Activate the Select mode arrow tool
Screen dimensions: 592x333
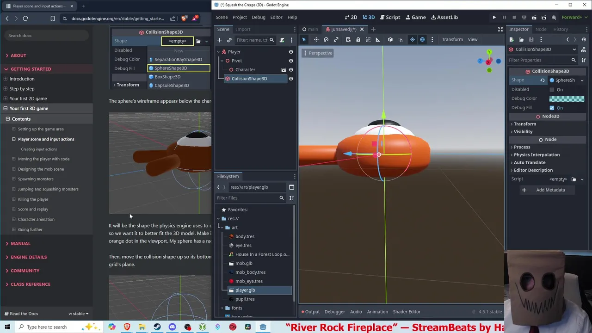[x=304, y=40]
